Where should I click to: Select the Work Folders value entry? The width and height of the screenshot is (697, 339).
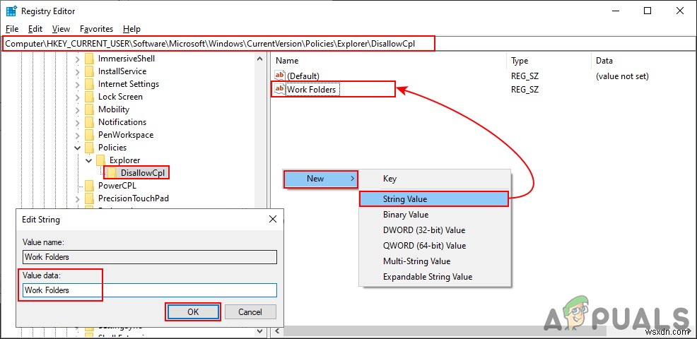click(311, 89)
